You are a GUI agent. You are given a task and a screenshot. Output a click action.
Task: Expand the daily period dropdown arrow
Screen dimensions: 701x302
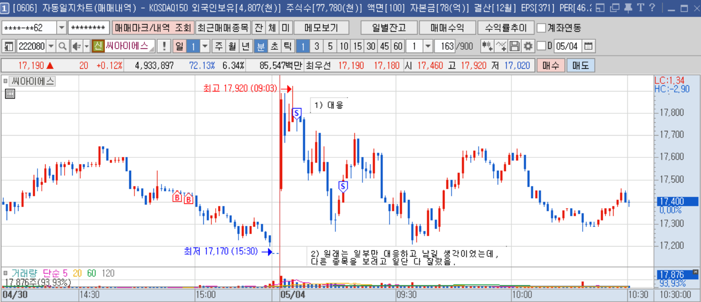tap(206, 46)
